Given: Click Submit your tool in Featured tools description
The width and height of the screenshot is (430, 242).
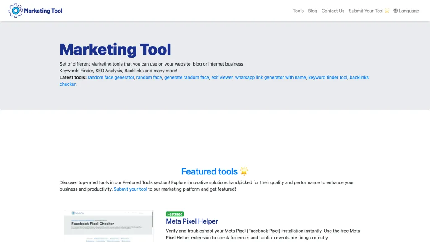Looking at the screenshot, I should (x=130, y=189).
